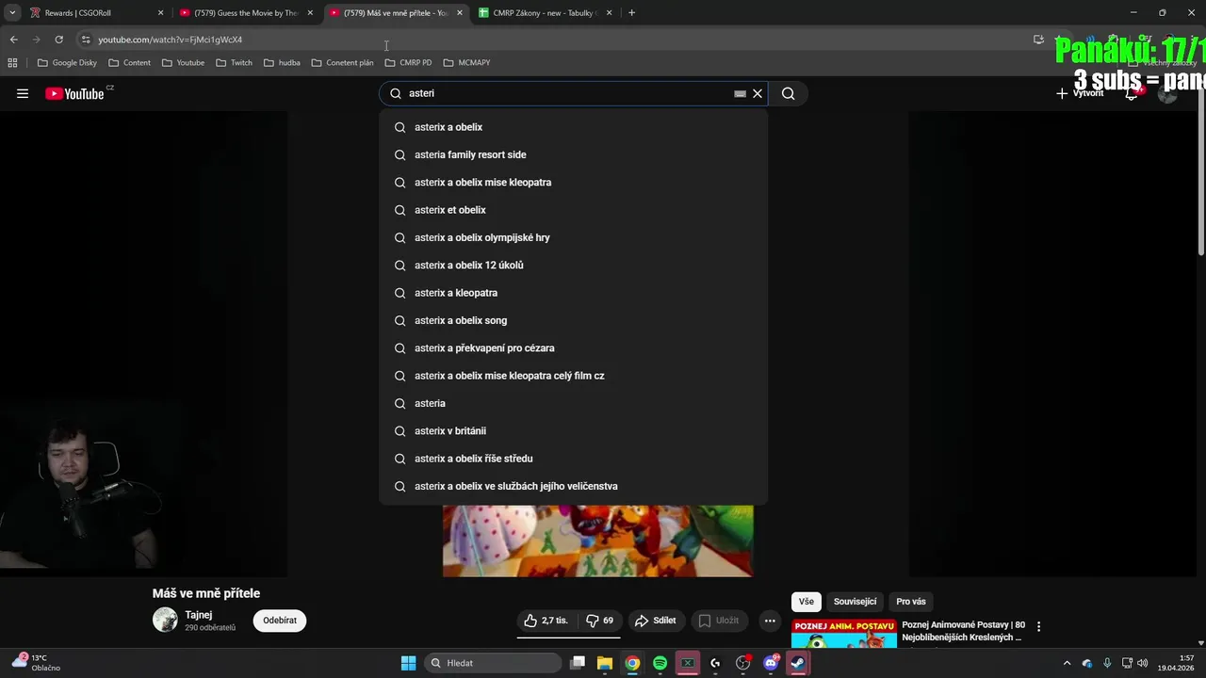Open the Conetent plán bookmark folder
The image size is (1206, 678).
[343, 62]
